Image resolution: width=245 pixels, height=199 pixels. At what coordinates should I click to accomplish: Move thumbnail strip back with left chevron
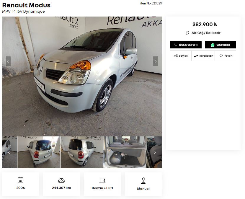[9, 152]
